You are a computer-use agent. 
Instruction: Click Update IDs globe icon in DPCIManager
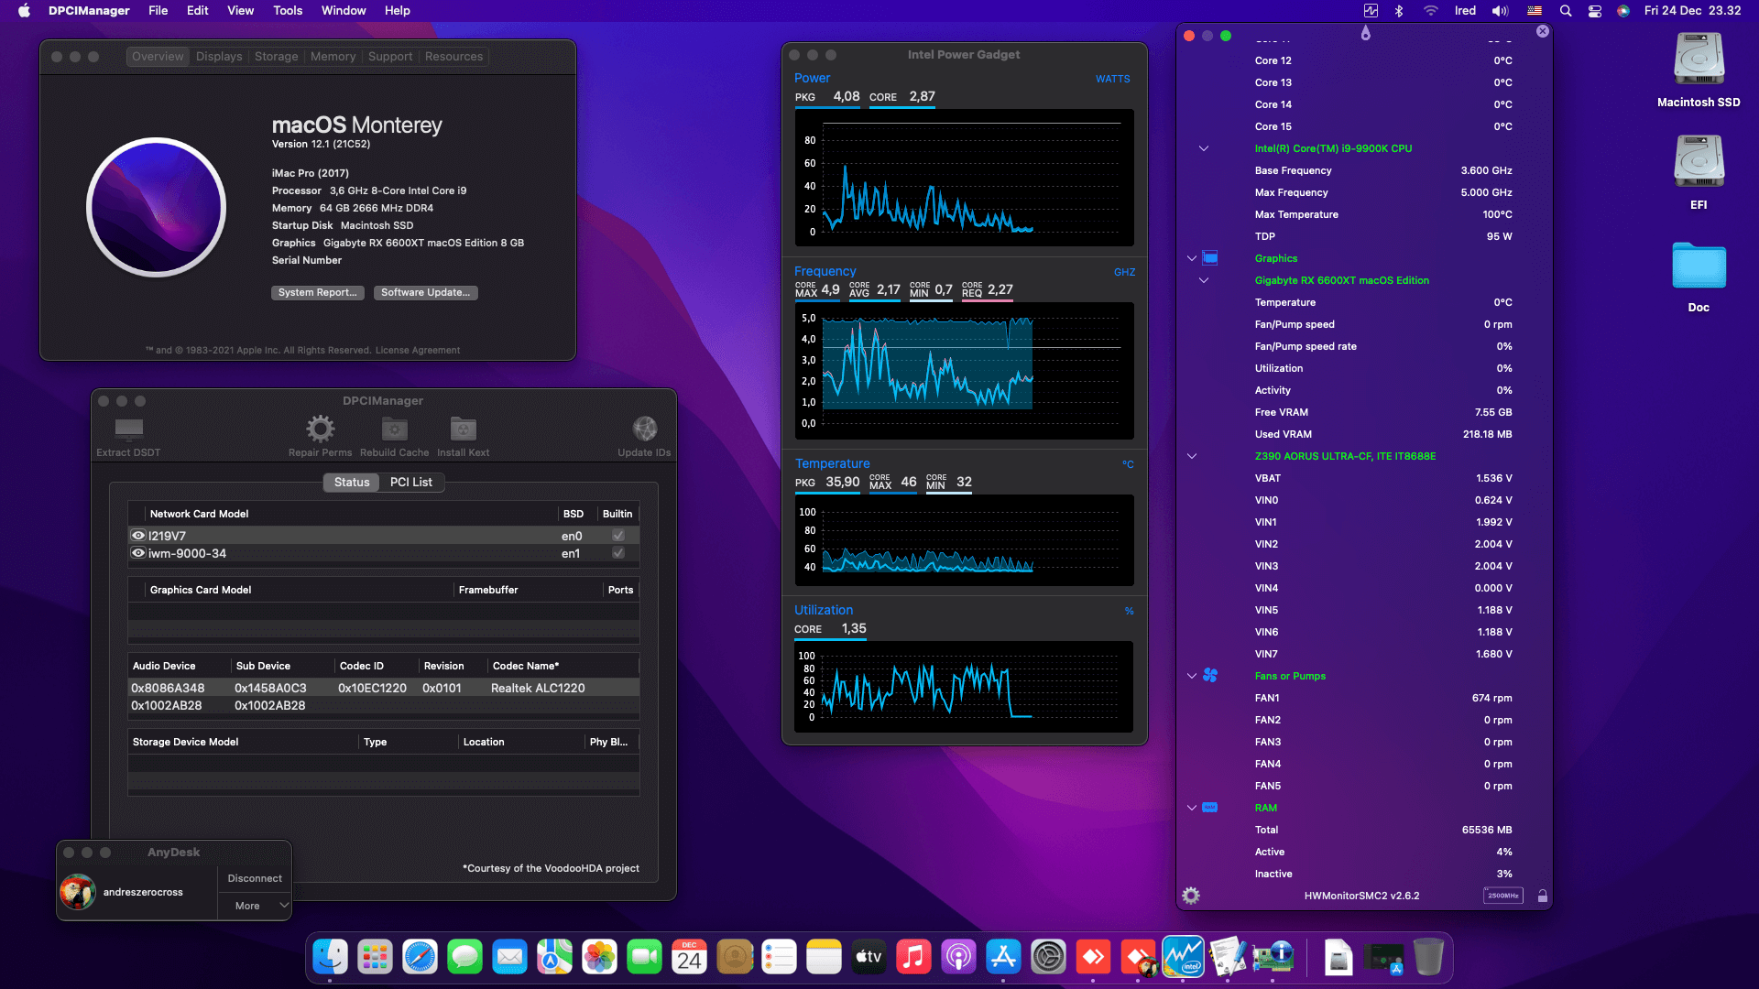644,429
